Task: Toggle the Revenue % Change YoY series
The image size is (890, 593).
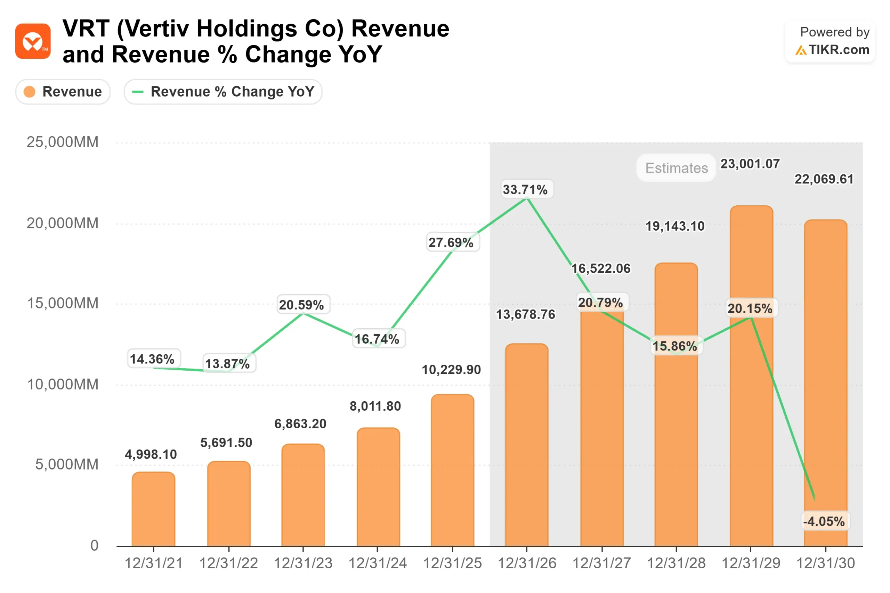Action: (x=222, y=91)
